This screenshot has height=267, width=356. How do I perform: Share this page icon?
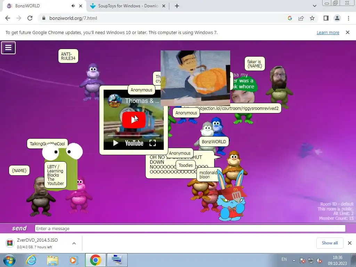[301, 18]
